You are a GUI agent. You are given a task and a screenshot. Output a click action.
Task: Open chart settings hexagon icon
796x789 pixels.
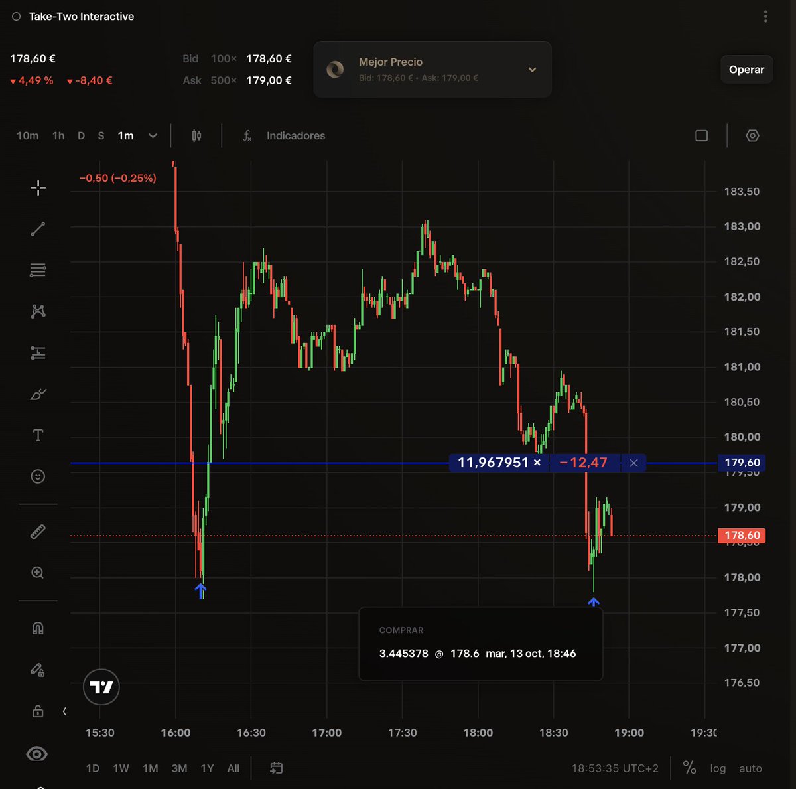[x=752, y=135]
